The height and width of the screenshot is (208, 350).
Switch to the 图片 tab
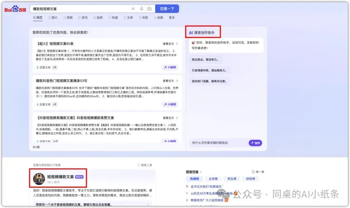pos(53,17)
